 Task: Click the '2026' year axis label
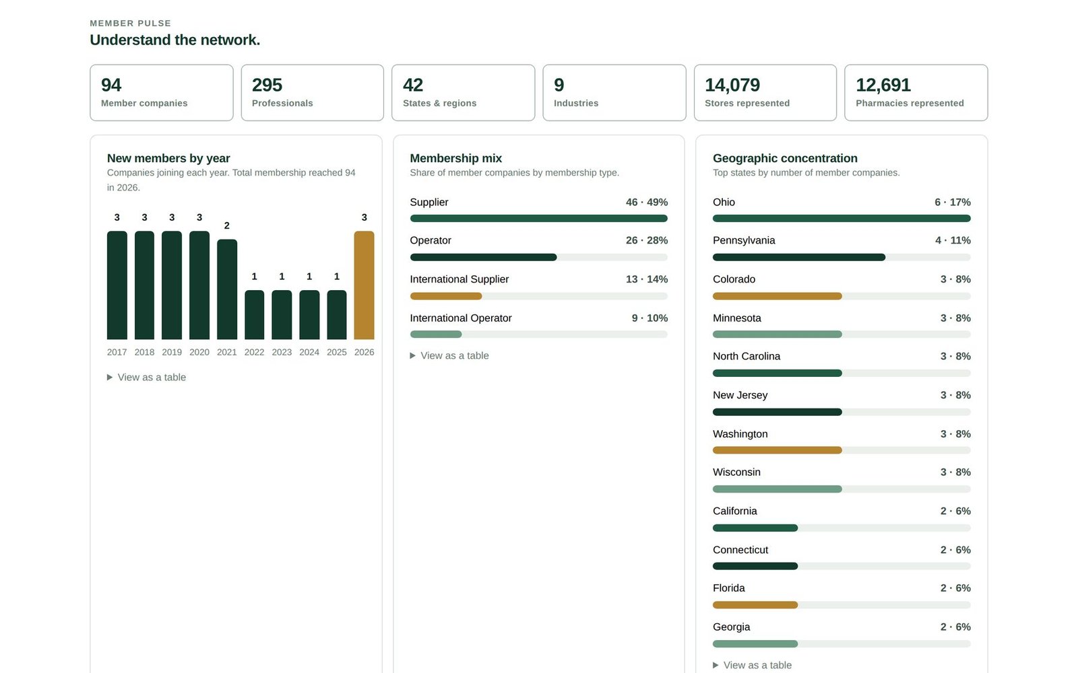pyautogui.click(x=364, y=352)
